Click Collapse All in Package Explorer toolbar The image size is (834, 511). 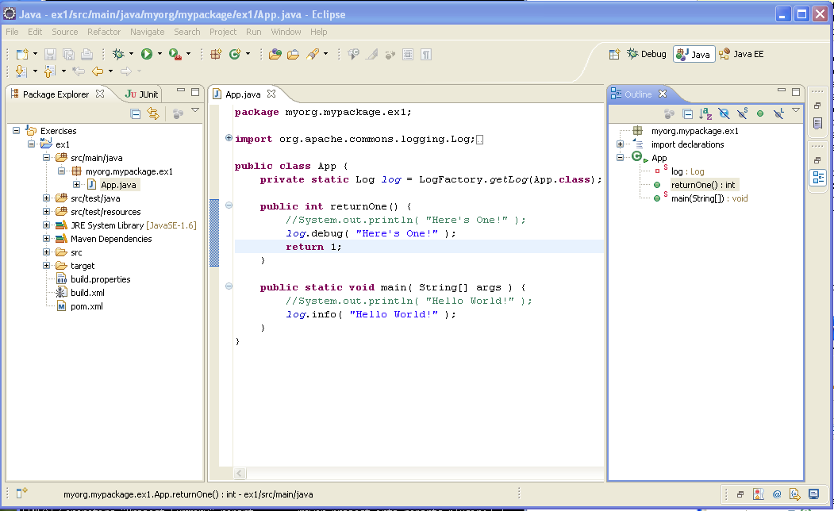pos(135,113)
